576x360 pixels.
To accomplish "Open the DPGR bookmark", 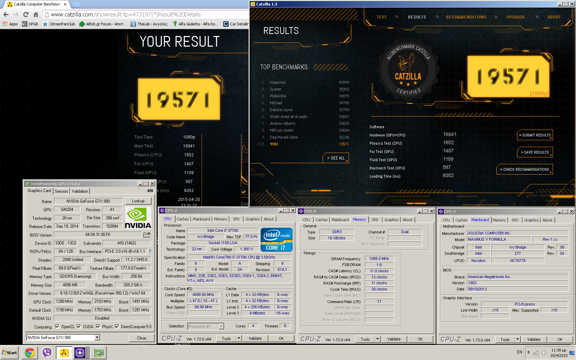I will pyautogui.click(x=30, y=24).
